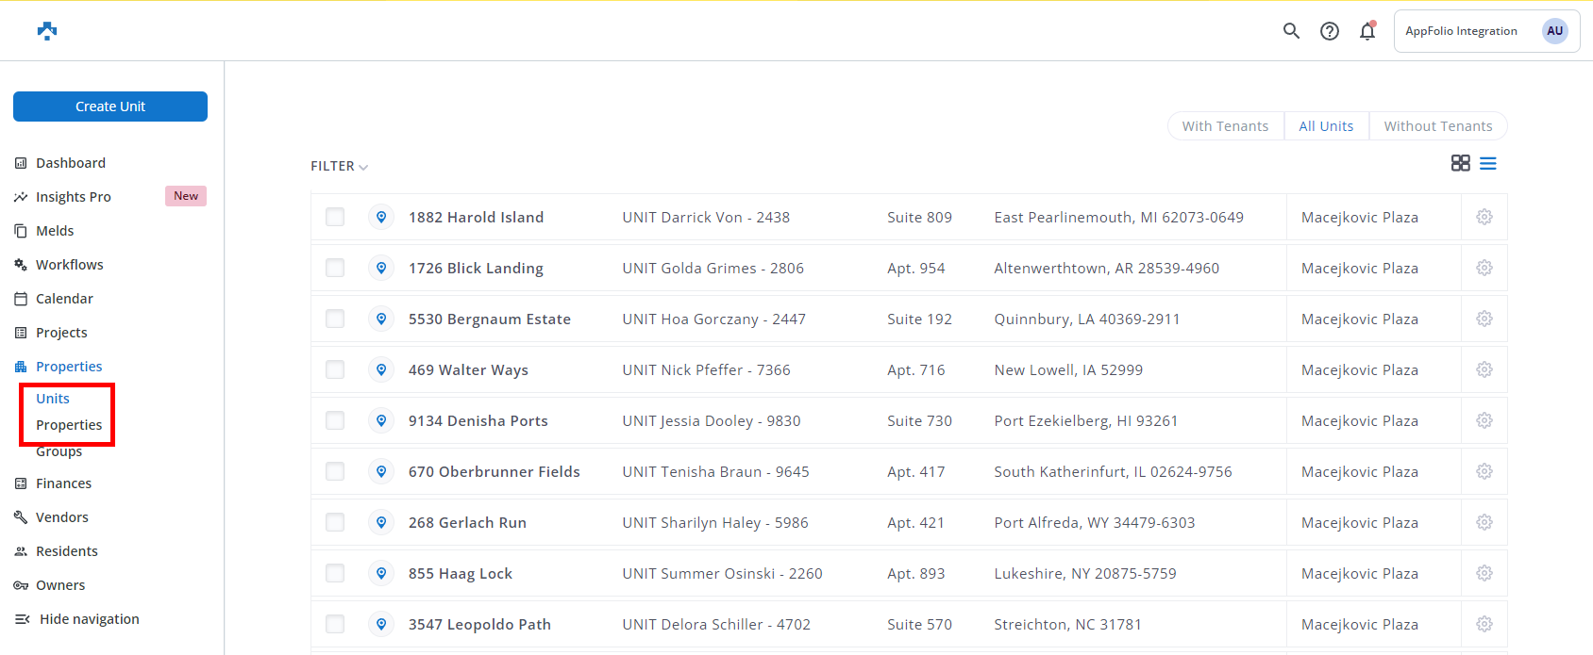Click location pin for 268 Gerlach Run
Image resolution: width=1593 pixels, height=655 pixels.
(381, 522)
